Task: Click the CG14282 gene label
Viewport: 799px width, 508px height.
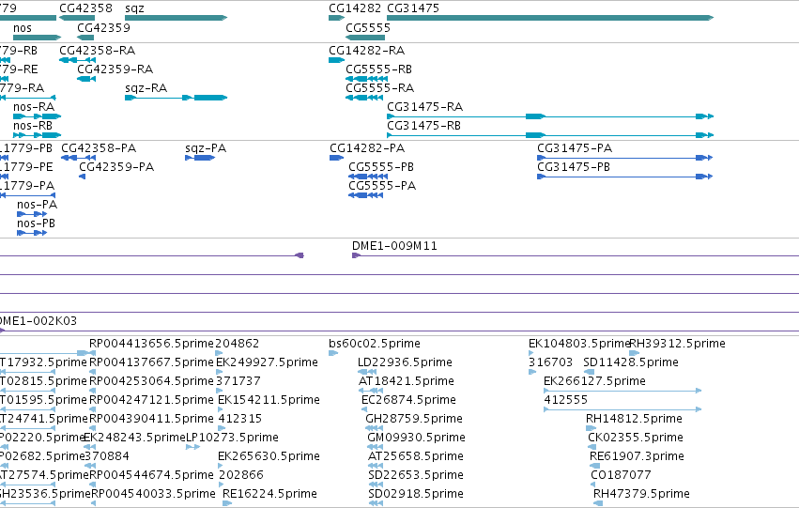Action: (355, 8)
